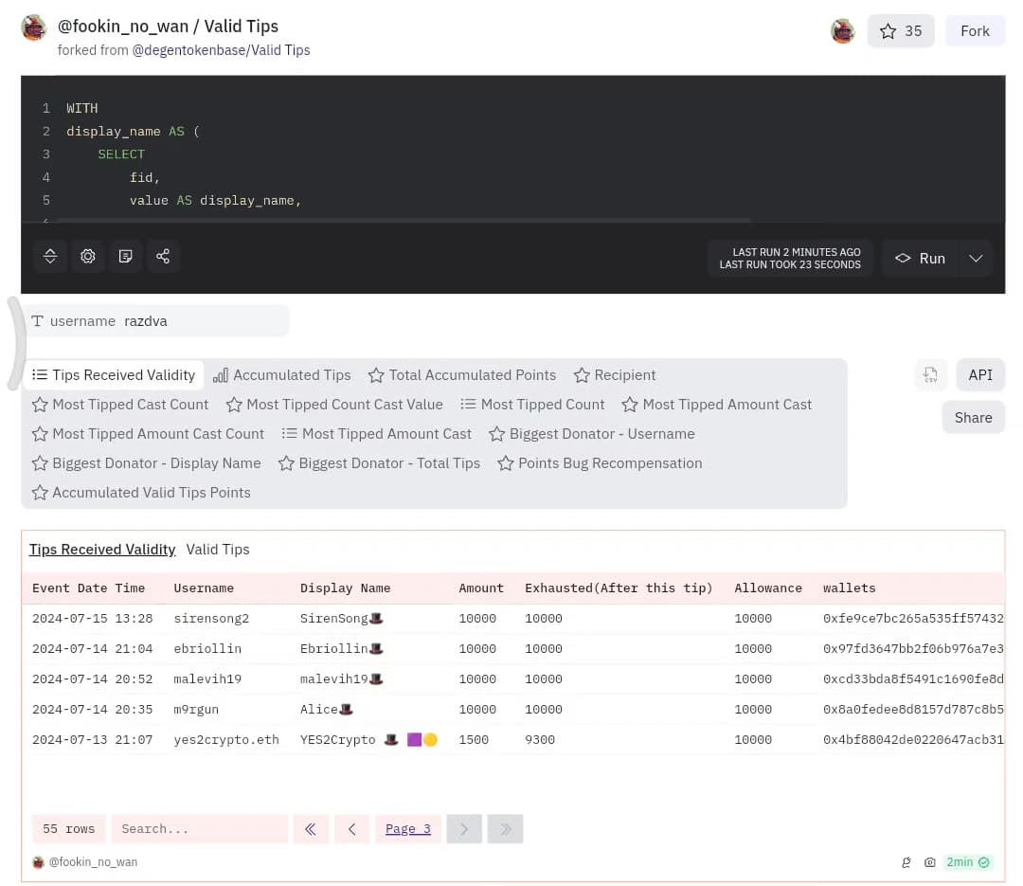Click the 9300 exhausted value cell
Image resolution: width=1023 pixels, height=886 pixels.
point(540,740)
